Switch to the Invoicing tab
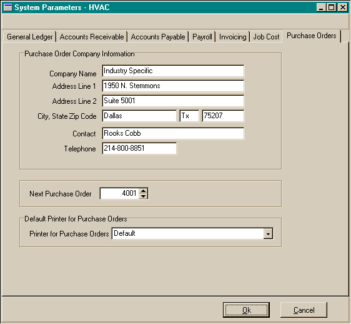Screen dimensions: 351x324 click(232, 37)
